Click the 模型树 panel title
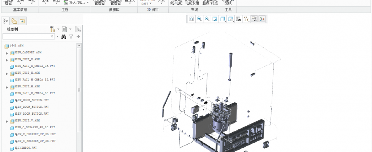Screen dimensions: 372x152 [x=12, y=29]
